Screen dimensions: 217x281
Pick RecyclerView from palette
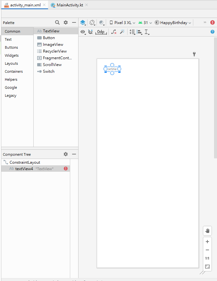[56, 51]
